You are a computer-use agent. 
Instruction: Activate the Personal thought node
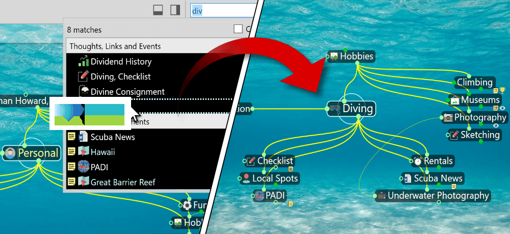point(38,153)
